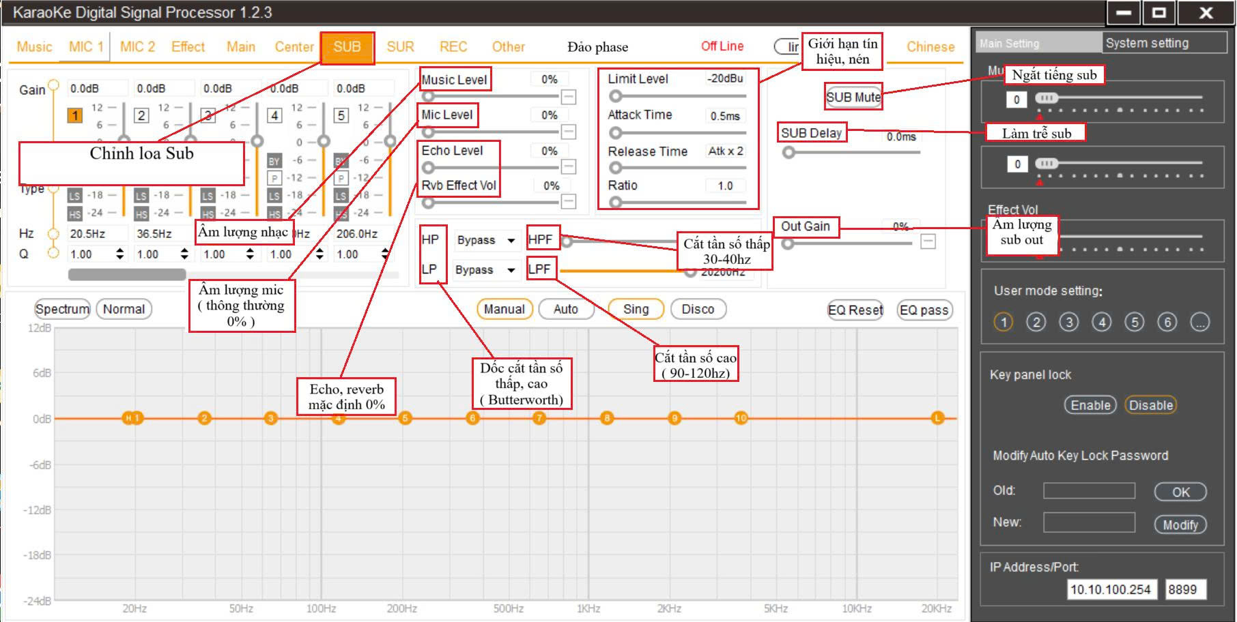Select EQ graph node 9
Screen dimensions: 1237x622
click(674, 418)
